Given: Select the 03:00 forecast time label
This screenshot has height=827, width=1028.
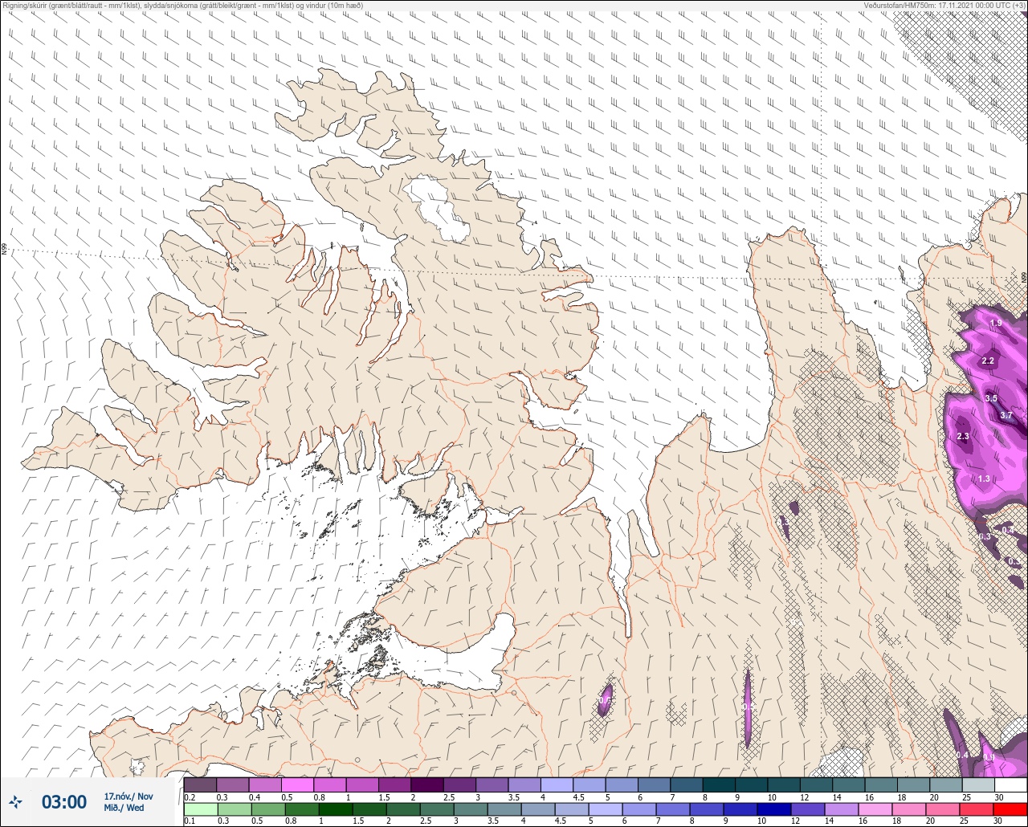Looking at the screenshot, I should point(64,801).
